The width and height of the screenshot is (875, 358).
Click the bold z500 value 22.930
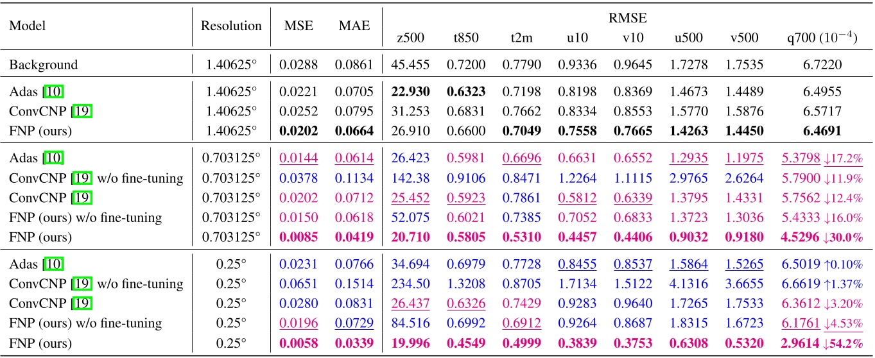[x=412, y=92]
